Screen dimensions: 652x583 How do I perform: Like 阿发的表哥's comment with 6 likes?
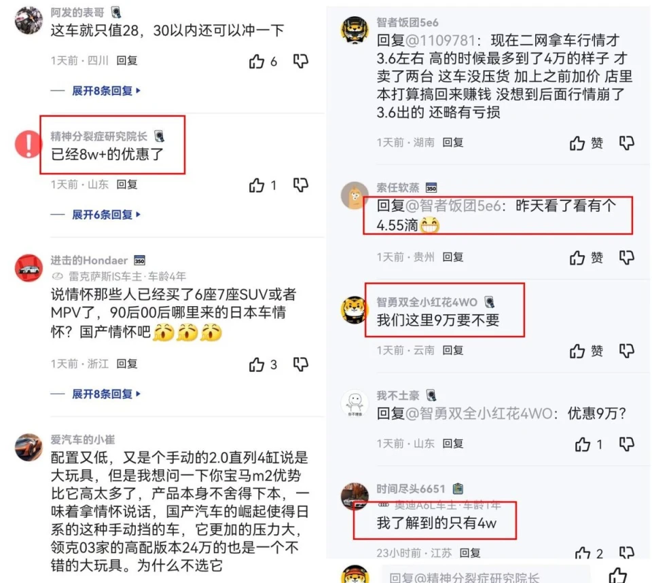pos(257,62)
